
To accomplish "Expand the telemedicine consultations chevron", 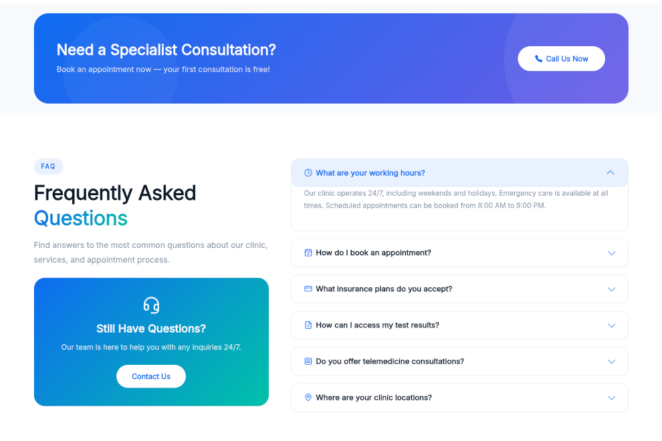I will (611, 361).
